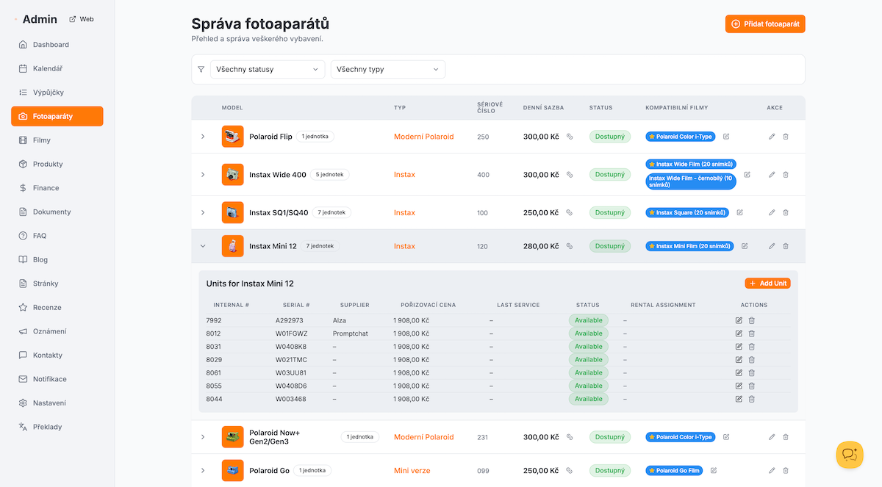Viewport: 882px width, 487px height.
Task: Expand the Polaroid Go row
Action: coord(203,471)
